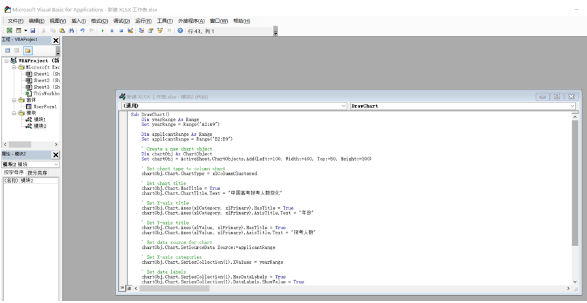Click the View Code icon in project panel
Image resolution: width=587 pixels, height=303 pixels.
tap(7, 50)
